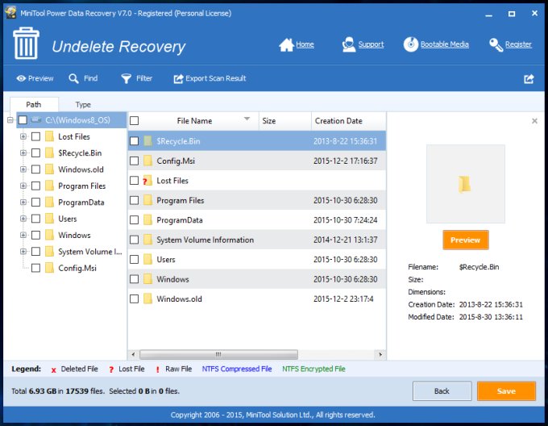Check the C:\(Windows8_OS) tree checkbox

tap(23, 120)
